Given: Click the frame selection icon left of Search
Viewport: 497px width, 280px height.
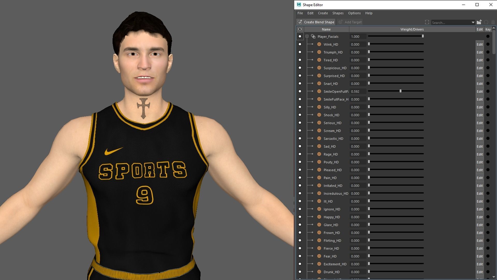Looking at the screenshot, I should pyautogui.click(x=427, y=22).
